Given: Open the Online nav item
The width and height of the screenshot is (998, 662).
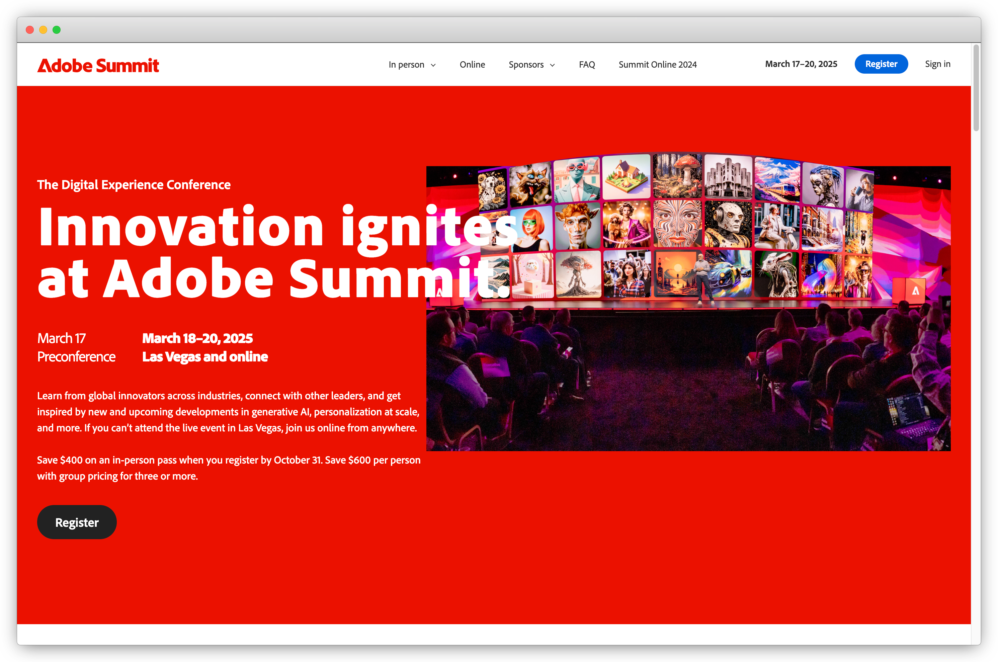Looking at the screenshot, I should coord(472,65).
